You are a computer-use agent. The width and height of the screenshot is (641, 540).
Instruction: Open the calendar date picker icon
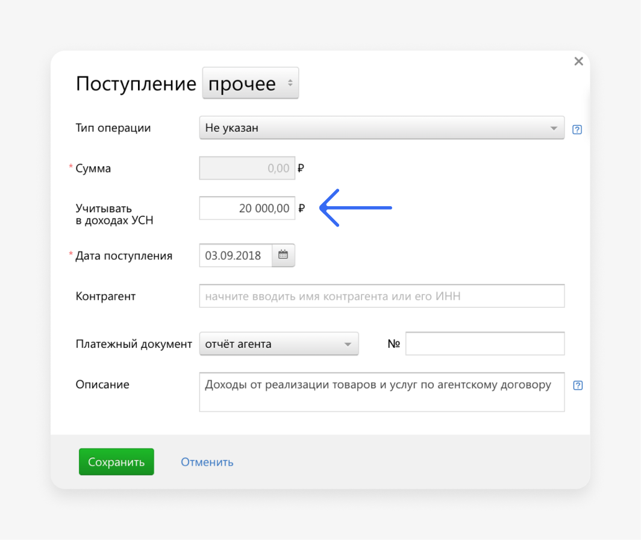point(283,256)
